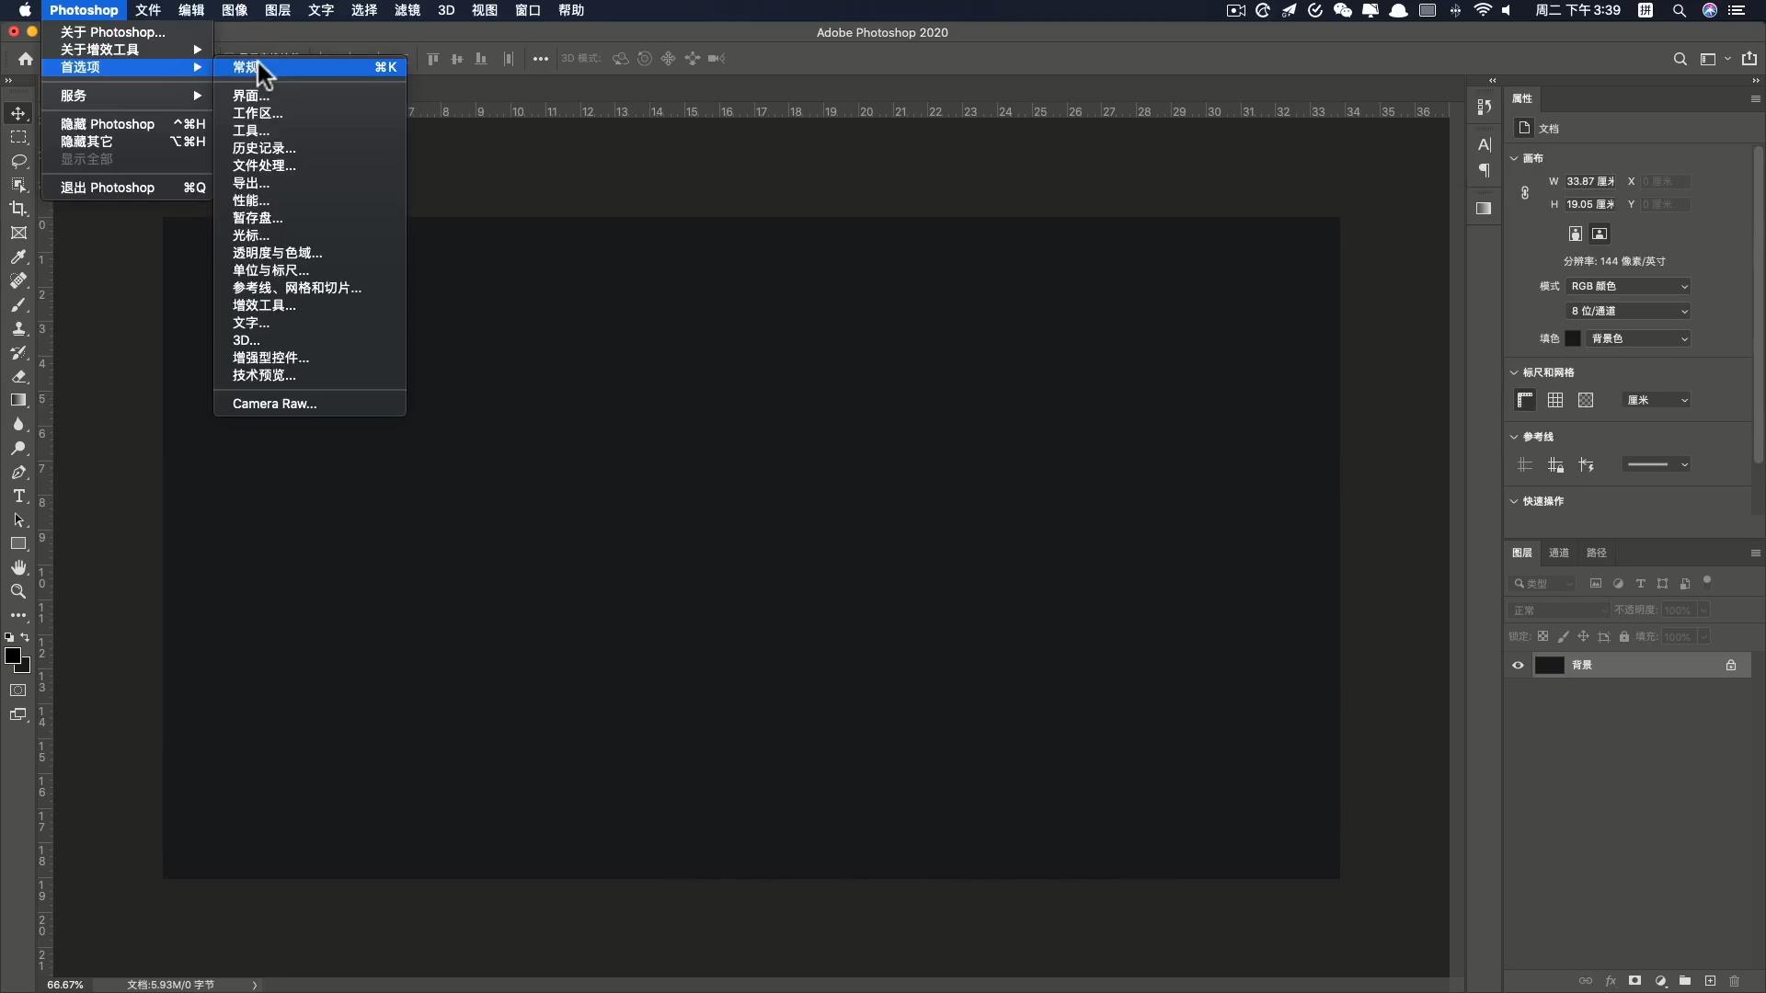Viewport: 1766px width, 993px height.
Task: Select the Zoom tool
Action: [x=18, y=592]
